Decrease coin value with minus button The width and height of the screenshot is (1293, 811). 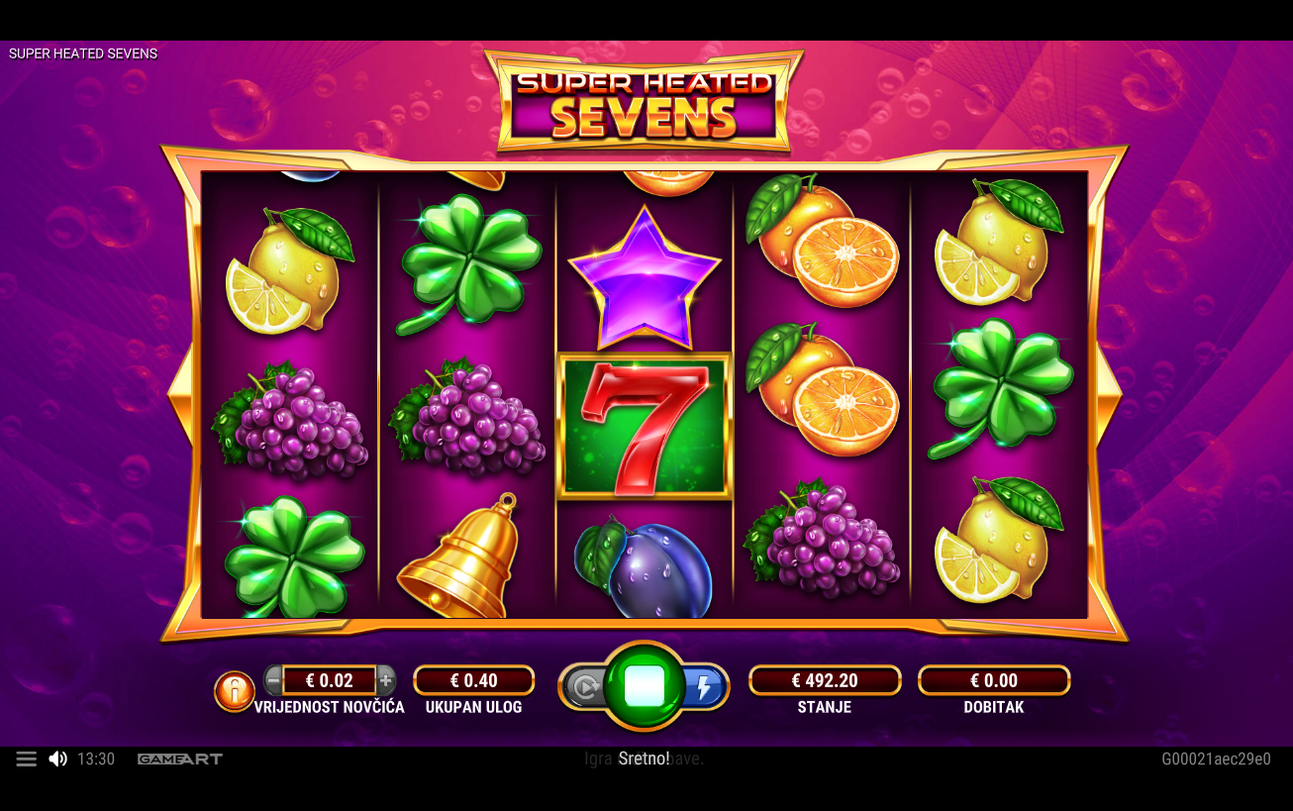pos(274,680)
